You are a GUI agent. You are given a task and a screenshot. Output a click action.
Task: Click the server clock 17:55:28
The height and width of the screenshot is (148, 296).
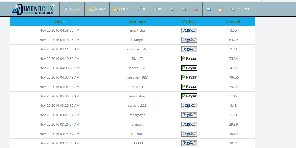point(240,9)
